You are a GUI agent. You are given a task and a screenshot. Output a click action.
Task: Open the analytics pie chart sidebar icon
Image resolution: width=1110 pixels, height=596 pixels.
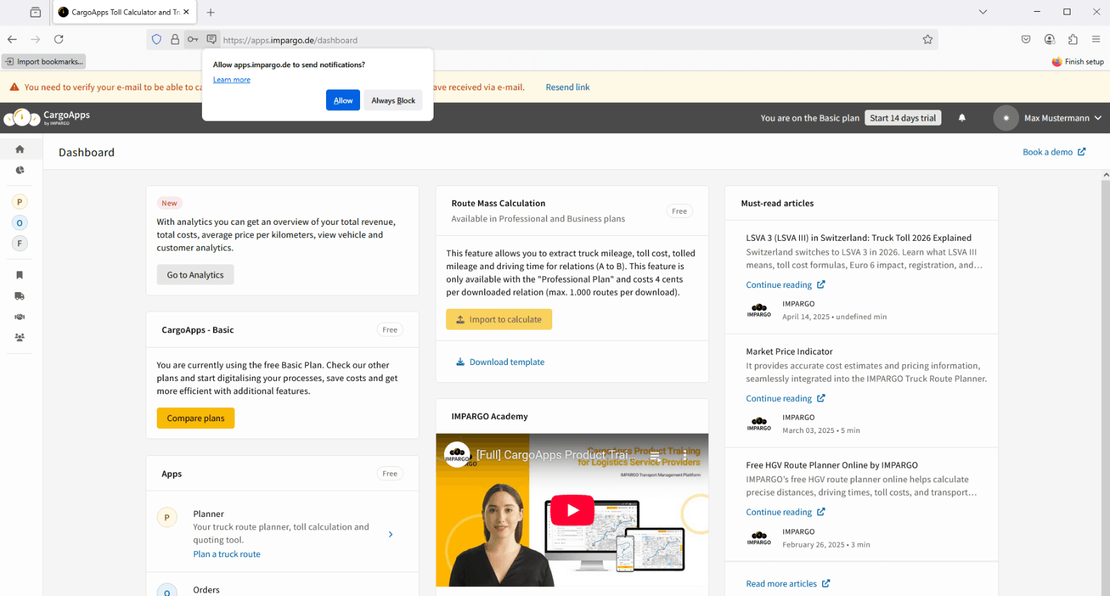point(19,170)
